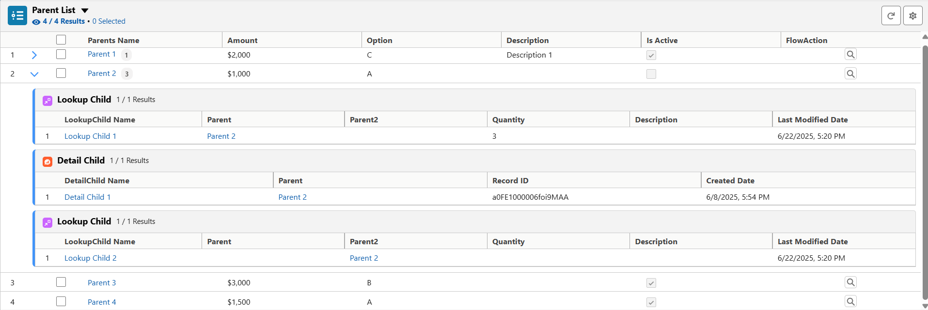Click magnifier icon in Parent 3 row
This screenshot has width=928, height=310.
(x=850, y=282)
